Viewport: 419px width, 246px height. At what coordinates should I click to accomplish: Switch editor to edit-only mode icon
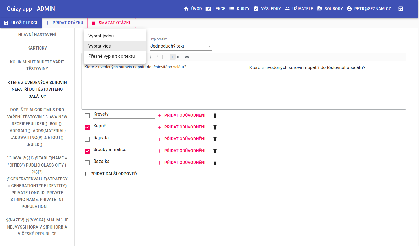(x=166, y=57)
